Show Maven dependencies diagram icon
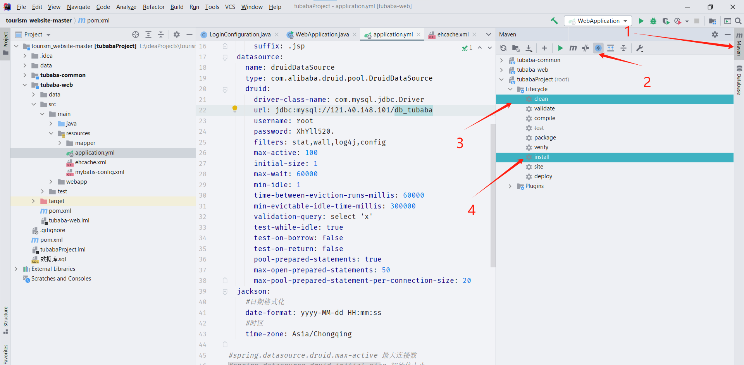744x365 pixels. pyautogui.click(x=611, y=48)
